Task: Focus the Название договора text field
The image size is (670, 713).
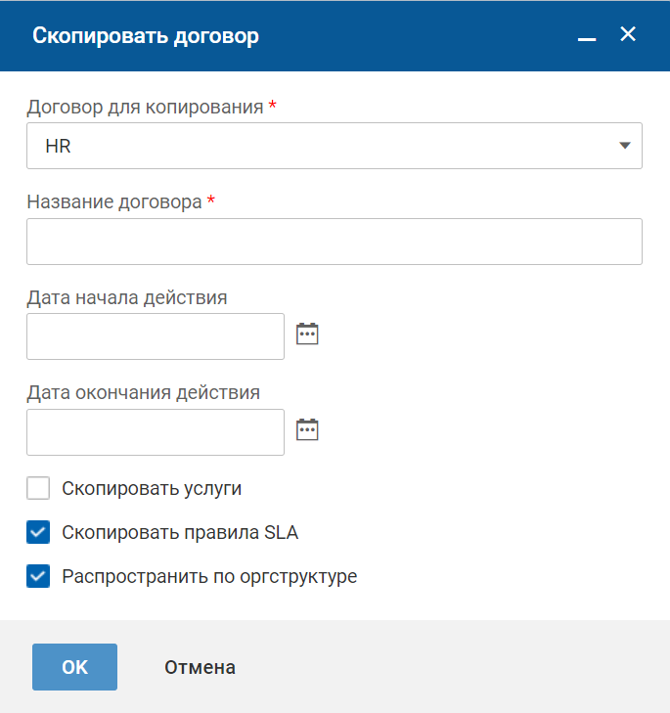Action: click(334, 242)
